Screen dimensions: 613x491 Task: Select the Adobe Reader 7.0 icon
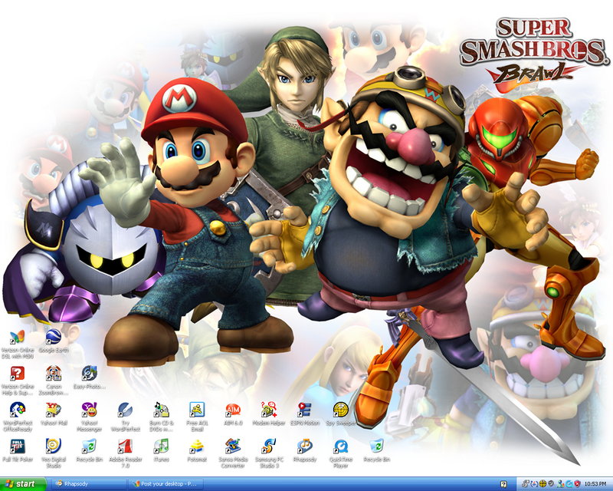click(126, 453)
